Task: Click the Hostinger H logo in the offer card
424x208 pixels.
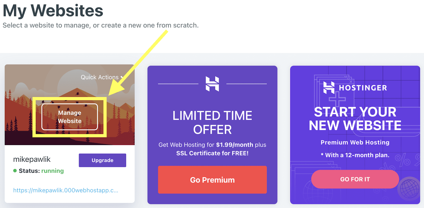Action: click(212, 84)
